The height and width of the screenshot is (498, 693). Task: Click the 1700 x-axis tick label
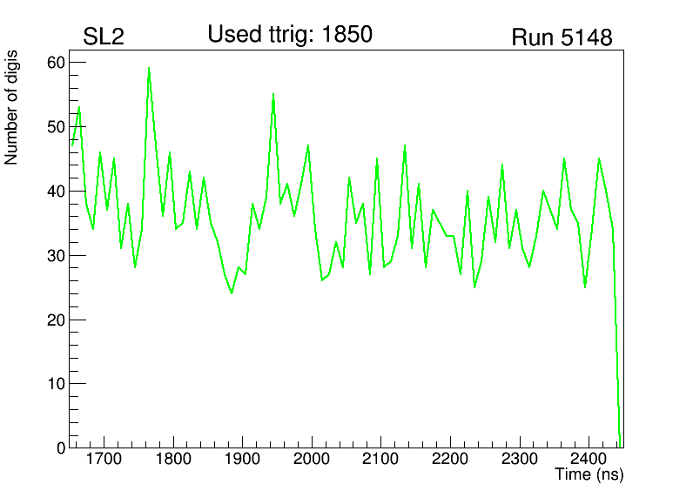tap(104, 459)
